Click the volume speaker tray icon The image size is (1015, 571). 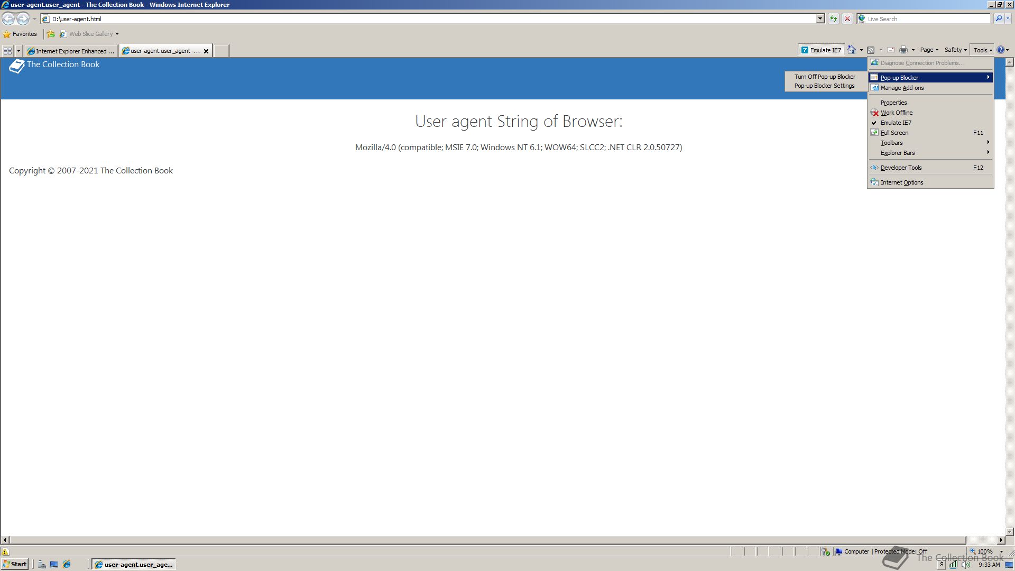[966, 565]
